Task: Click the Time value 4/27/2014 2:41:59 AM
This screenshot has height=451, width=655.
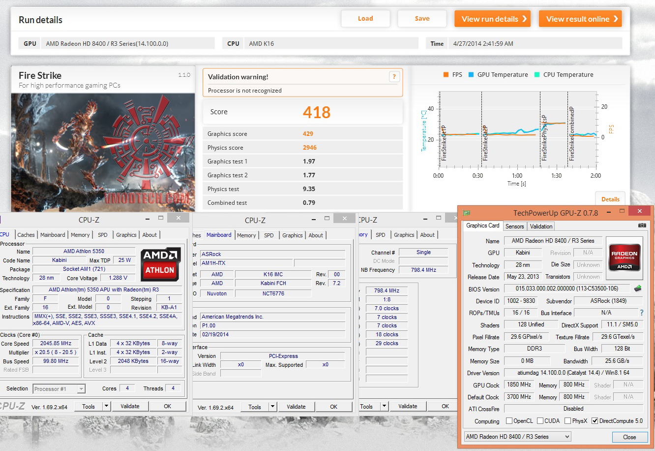Action: tap(483, 43)
